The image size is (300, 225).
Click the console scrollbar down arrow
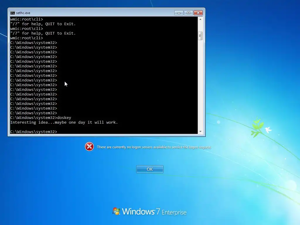200,132
